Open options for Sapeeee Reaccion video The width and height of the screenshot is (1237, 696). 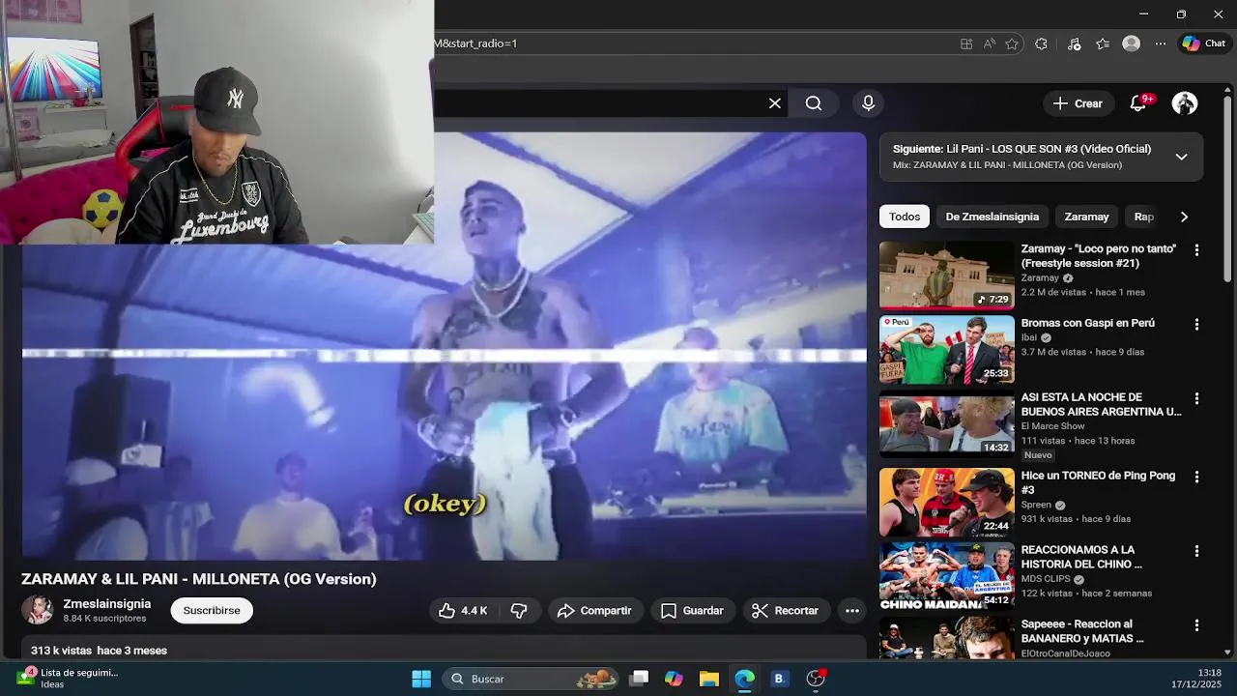[1196, 626]
